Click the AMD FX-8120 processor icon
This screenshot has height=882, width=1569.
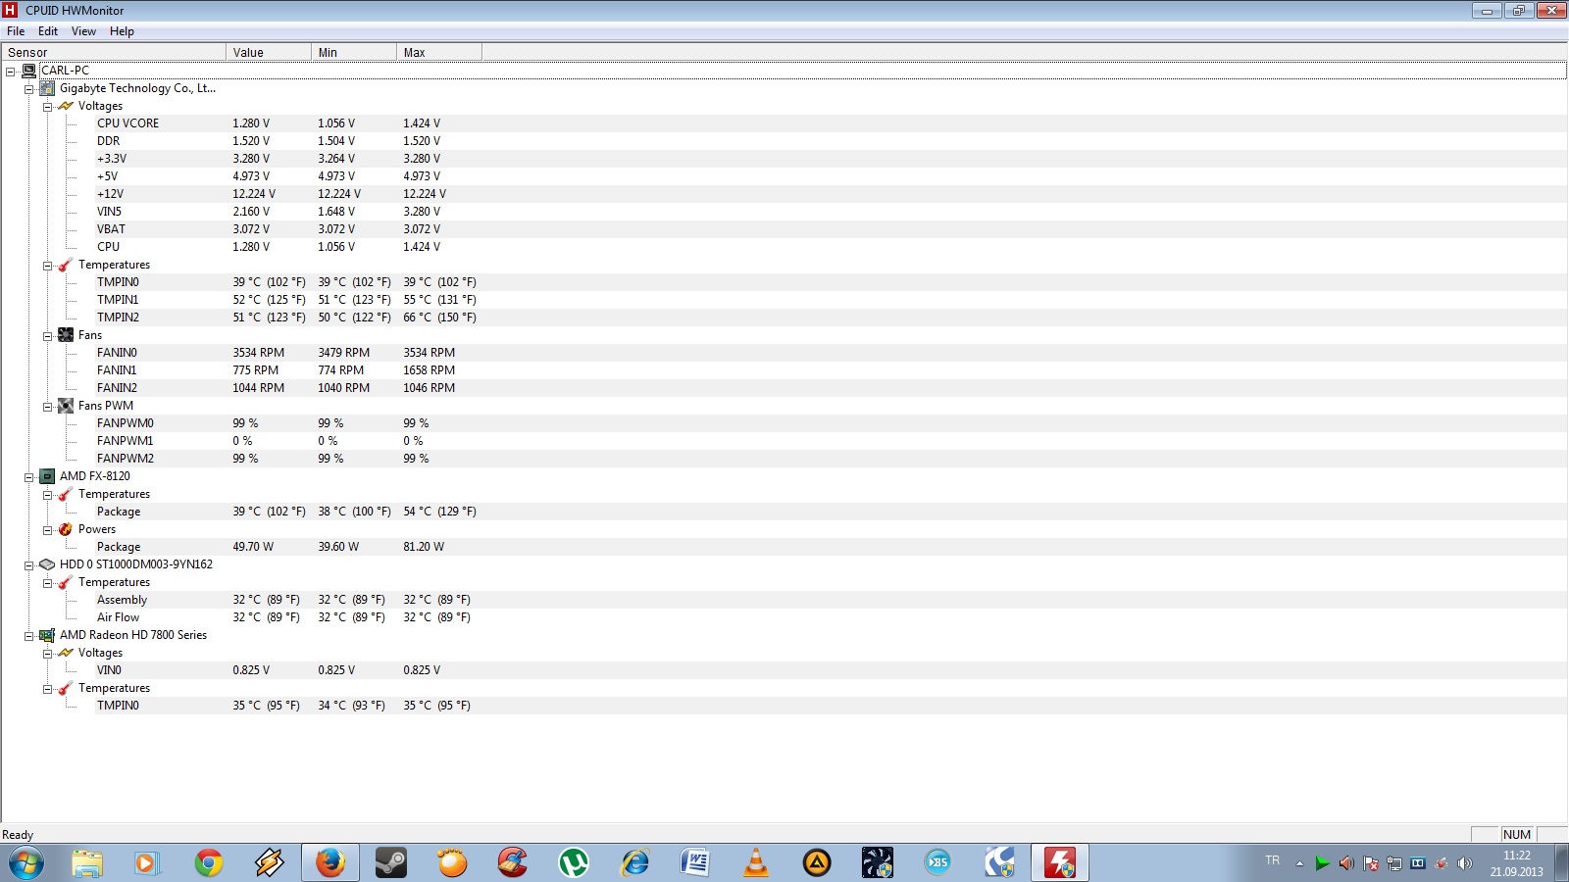[47, 476]
